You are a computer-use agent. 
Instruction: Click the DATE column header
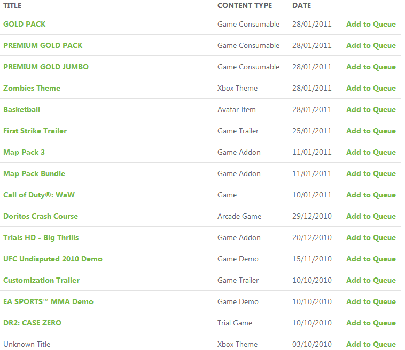[301, 5]
